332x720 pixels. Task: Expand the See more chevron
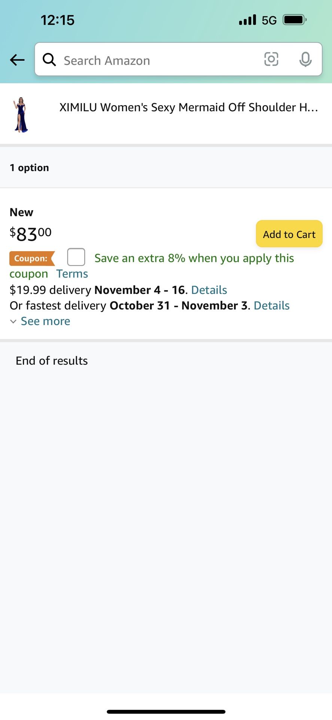pos(13,322)
